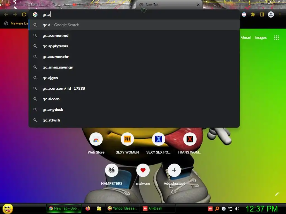
Task: Pick the go.amex.savings suggestion
Action: 134,67
